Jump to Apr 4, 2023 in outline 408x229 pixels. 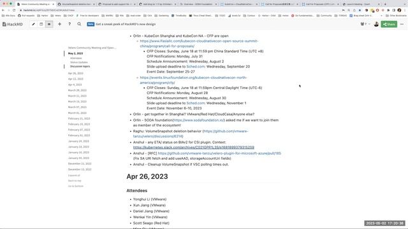(75, 85)
